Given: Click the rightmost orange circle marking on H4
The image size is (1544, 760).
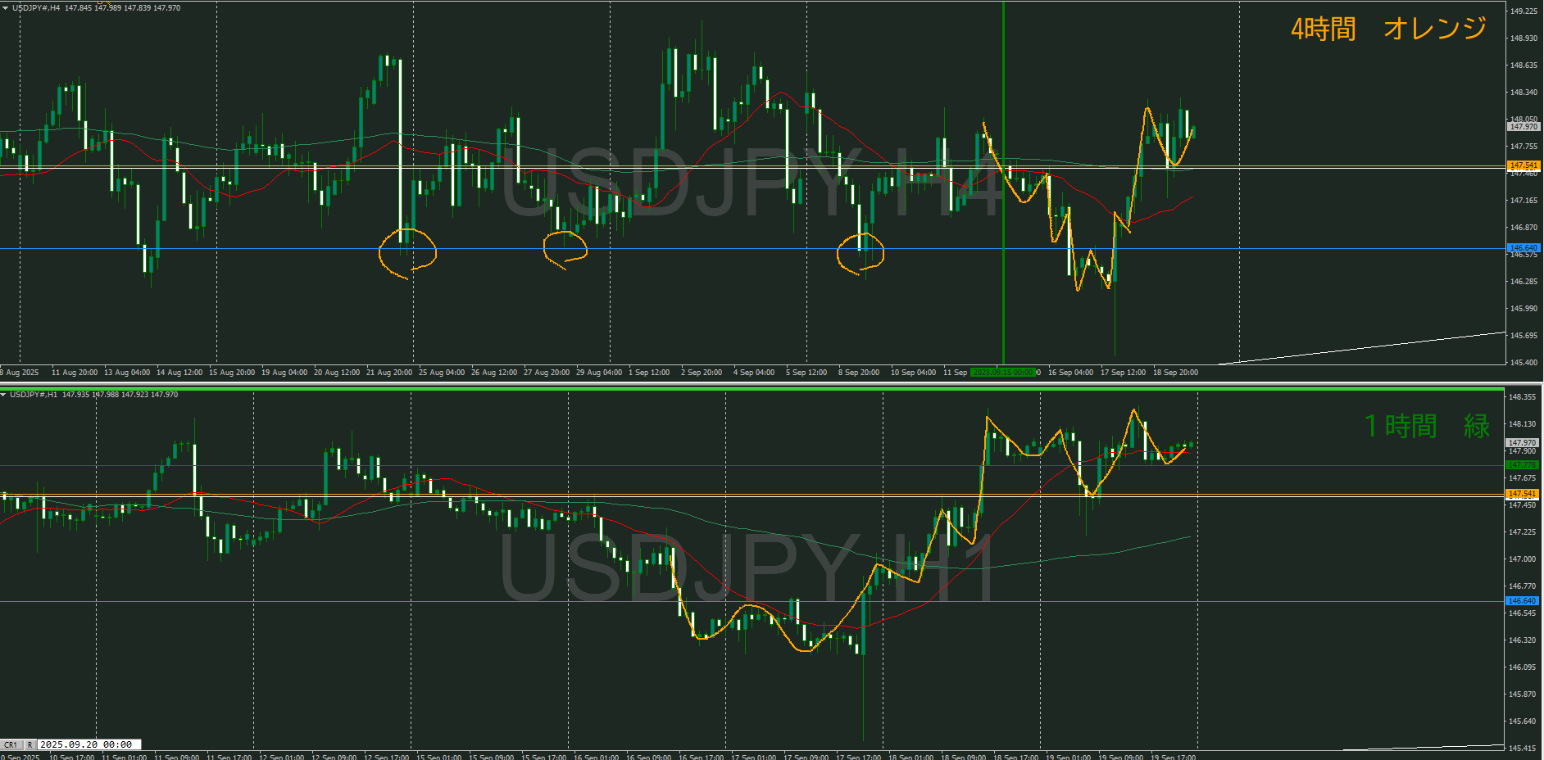Looking at the screenshot, I should (x=860, y=252).
